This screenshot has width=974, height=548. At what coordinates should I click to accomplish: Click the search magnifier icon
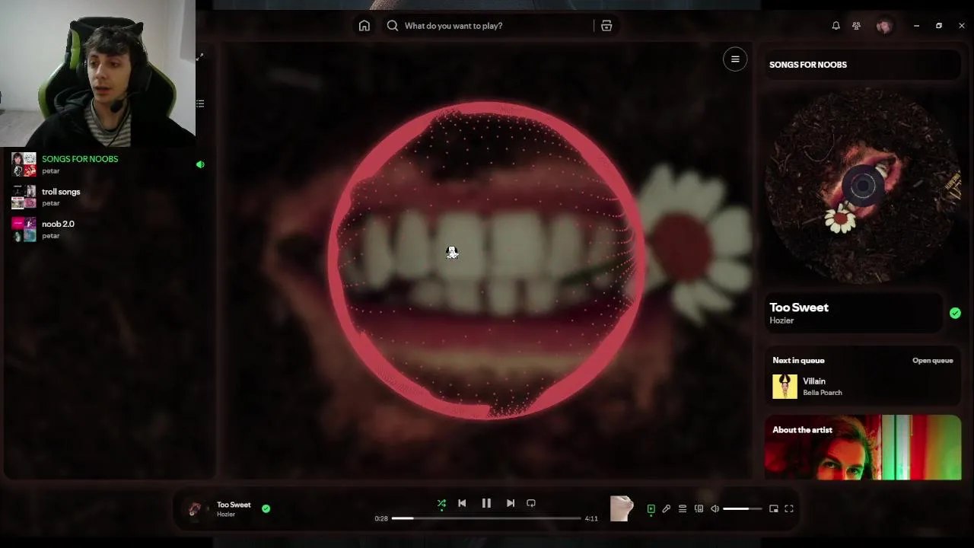coord(393,26)
